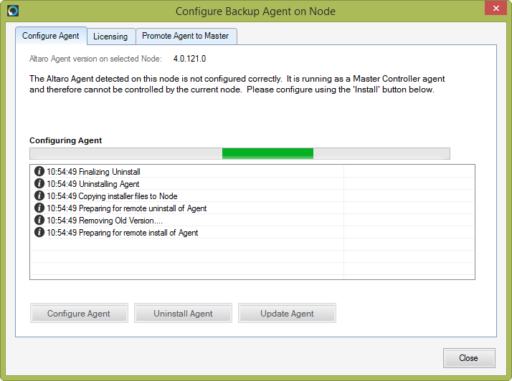The height and width of the screenshot is (381, 512).
Task: Click the version number 4.0.121.0
Action: [x=189, y=59]
